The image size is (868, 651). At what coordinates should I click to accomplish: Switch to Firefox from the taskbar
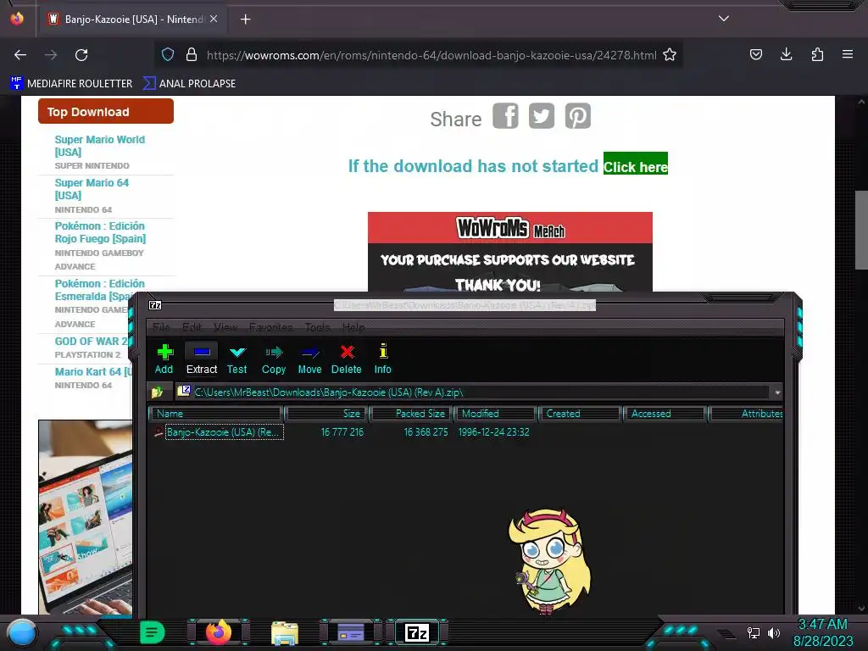(219, 632)
